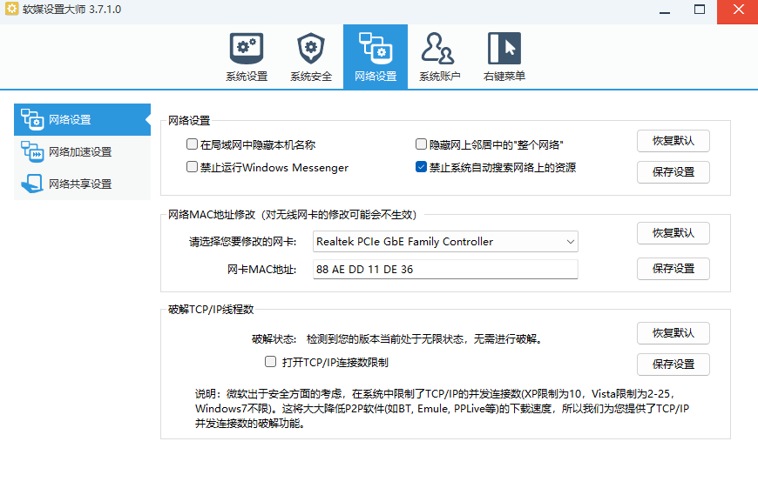Toggle 禁止运行Windows Messenger checkbox
Image resolution: width=758 pixels, height=495 pixels.
tap(193, 168)
